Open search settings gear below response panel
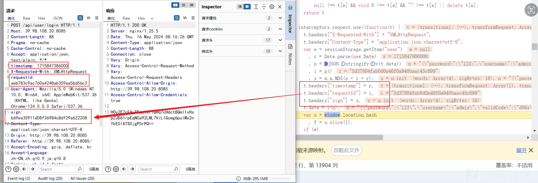This screenshot has width=538, height=183. click(116, 169)
